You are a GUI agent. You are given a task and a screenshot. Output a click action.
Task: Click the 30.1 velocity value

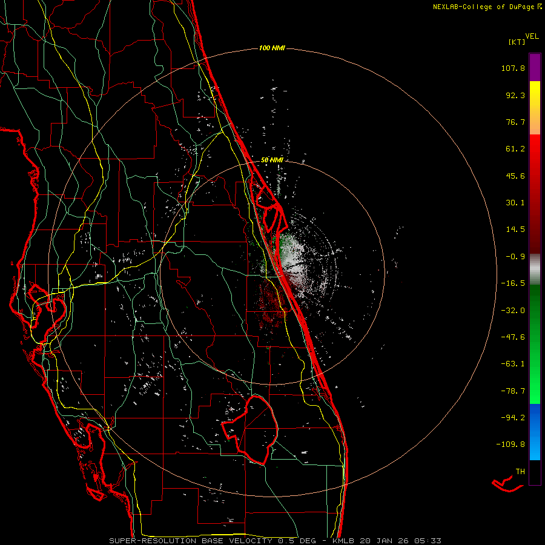(x=515, y=203)
